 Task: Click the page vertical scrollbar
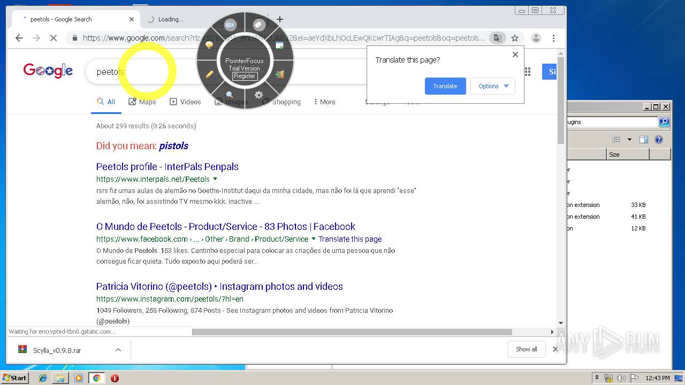tap(561, 101)
